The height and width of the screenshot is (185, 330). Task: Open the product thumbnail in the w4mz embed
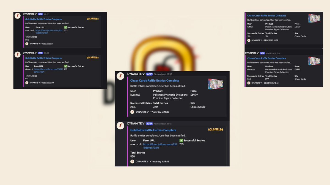point(314,18)
